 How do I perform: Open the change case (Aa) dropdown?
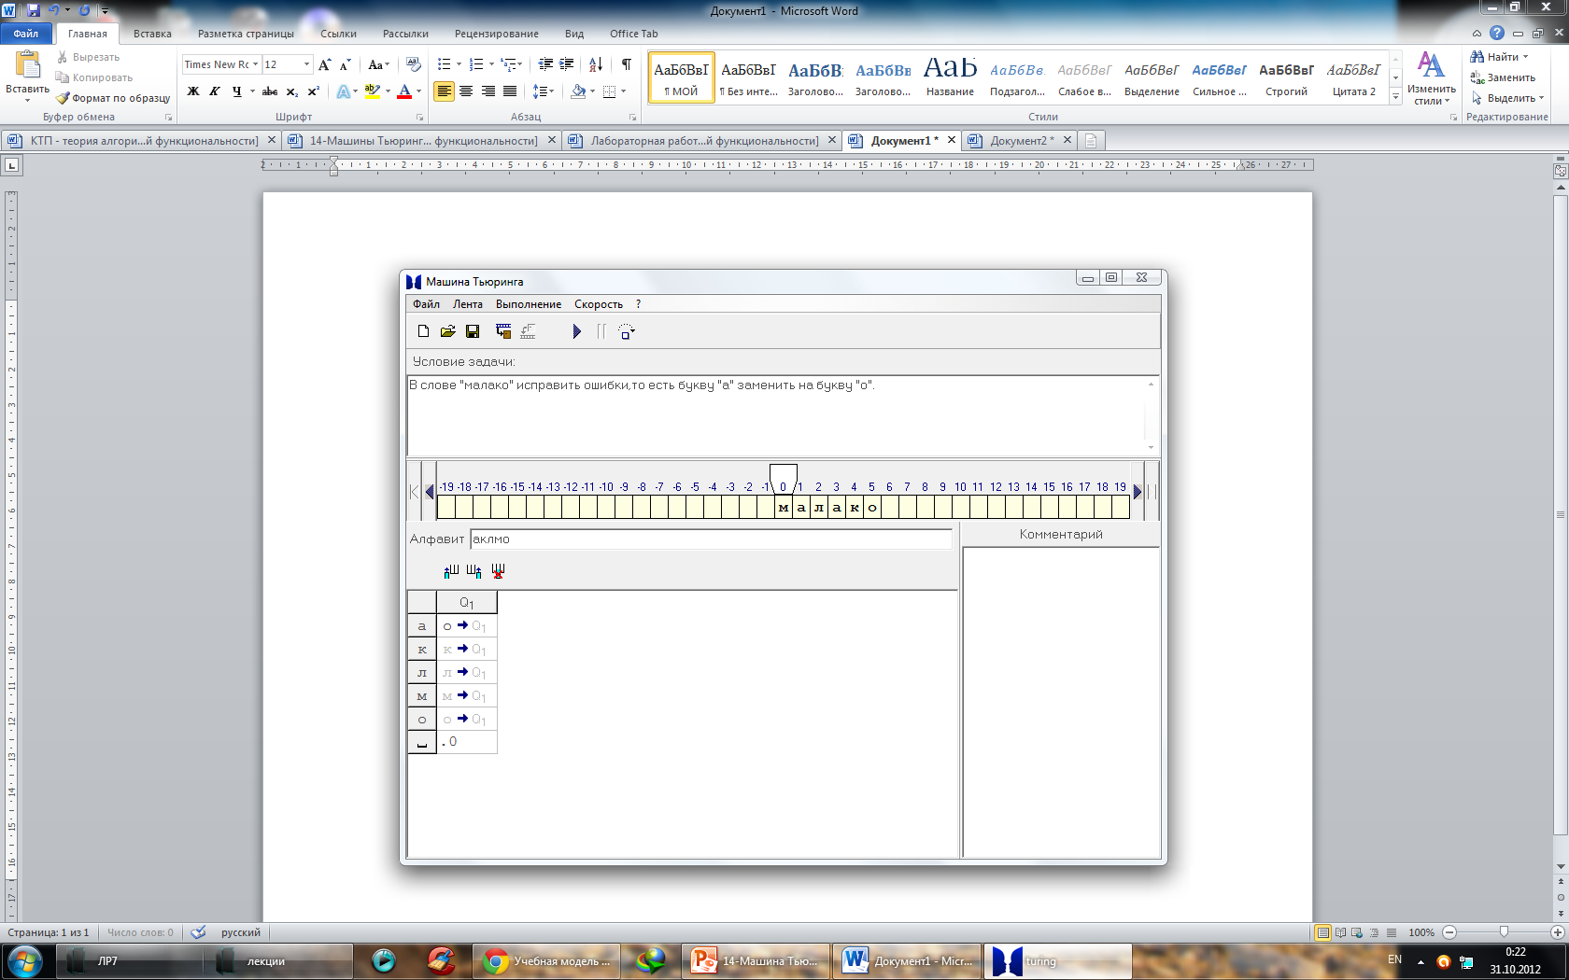pyautogui.click(x=377, y=64)
